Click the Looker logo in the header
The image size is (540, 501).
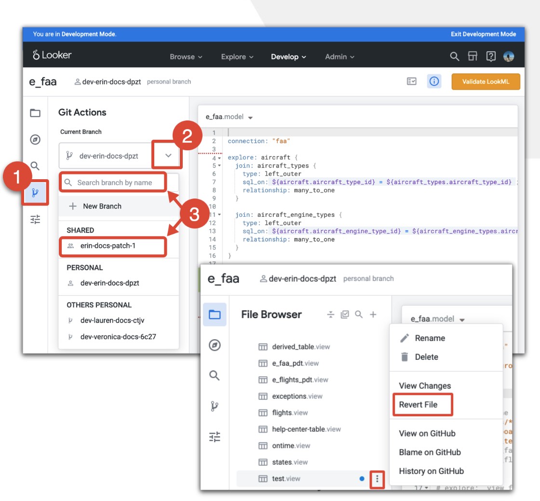click(52, 55)
